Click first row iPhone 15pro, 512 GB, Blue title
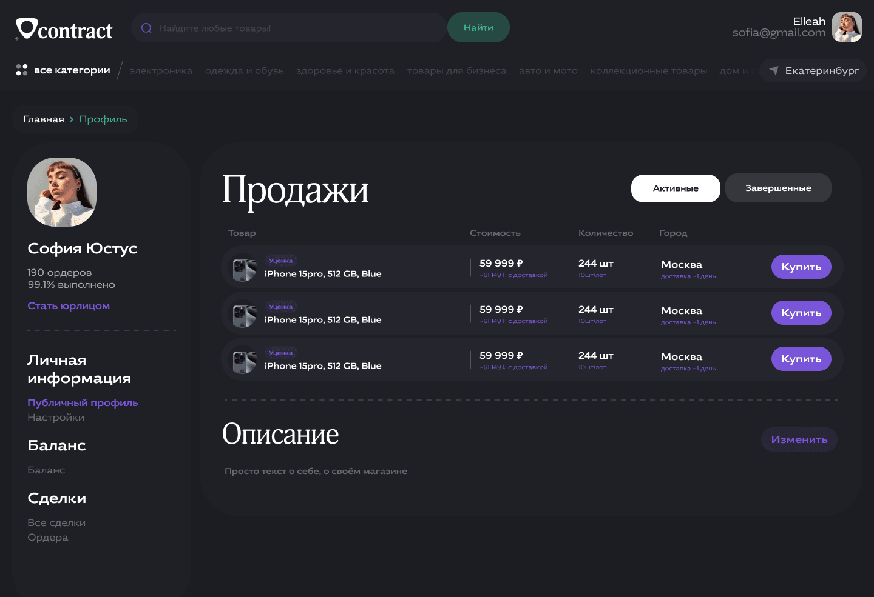This screenshot has height=597, width=874. (x=323, y=274)
